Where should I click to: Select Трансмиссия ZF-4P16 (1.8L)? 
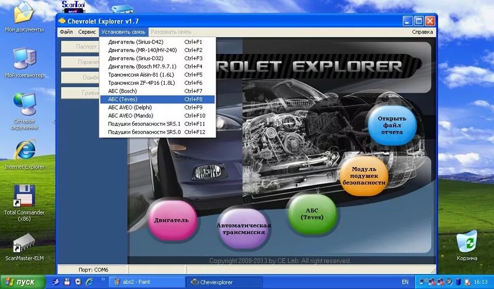(x=157, y=83)
